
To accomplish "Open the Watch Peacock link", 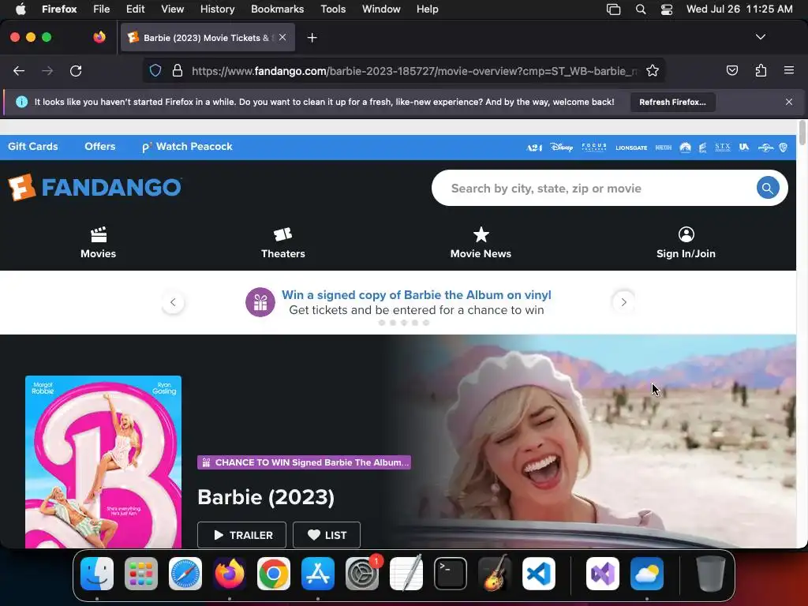I will (187, 146).
